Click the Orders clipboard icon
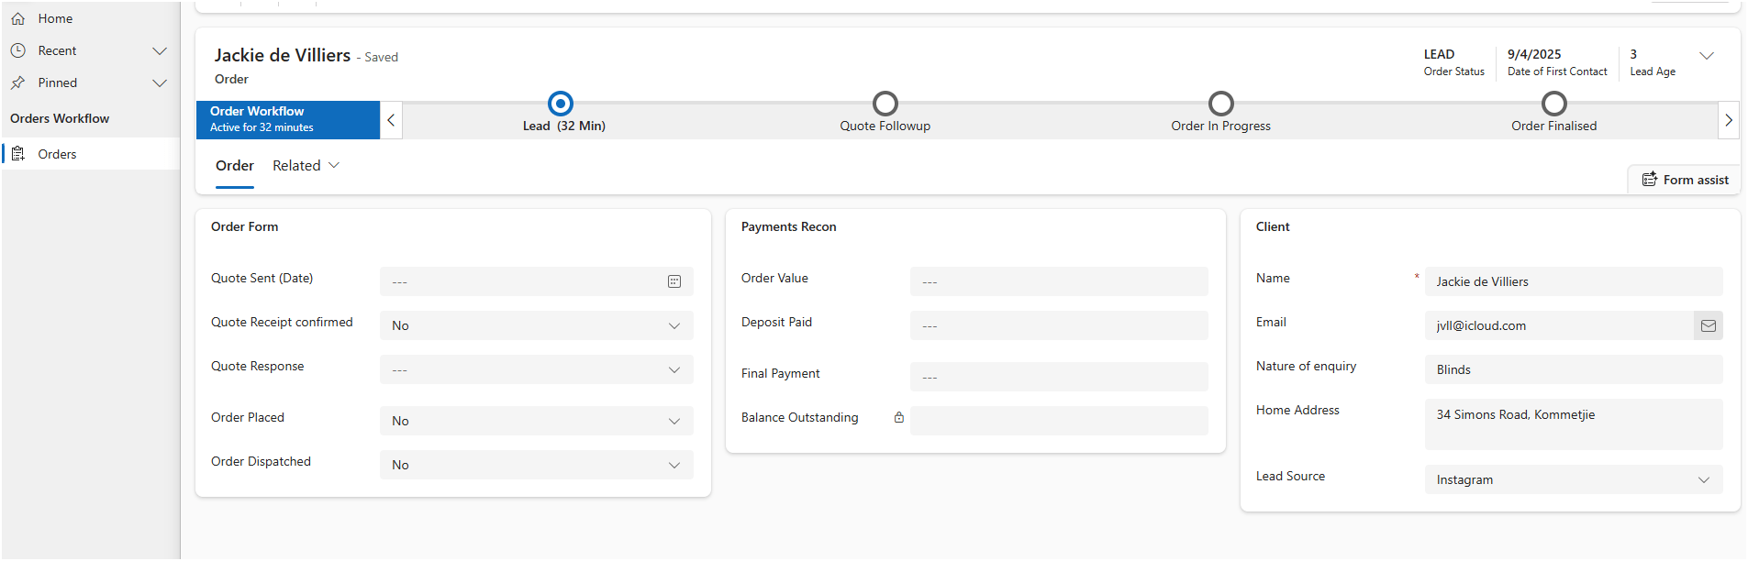The image size is (1748, 561). pyautogui.click(x=17, y=154)
